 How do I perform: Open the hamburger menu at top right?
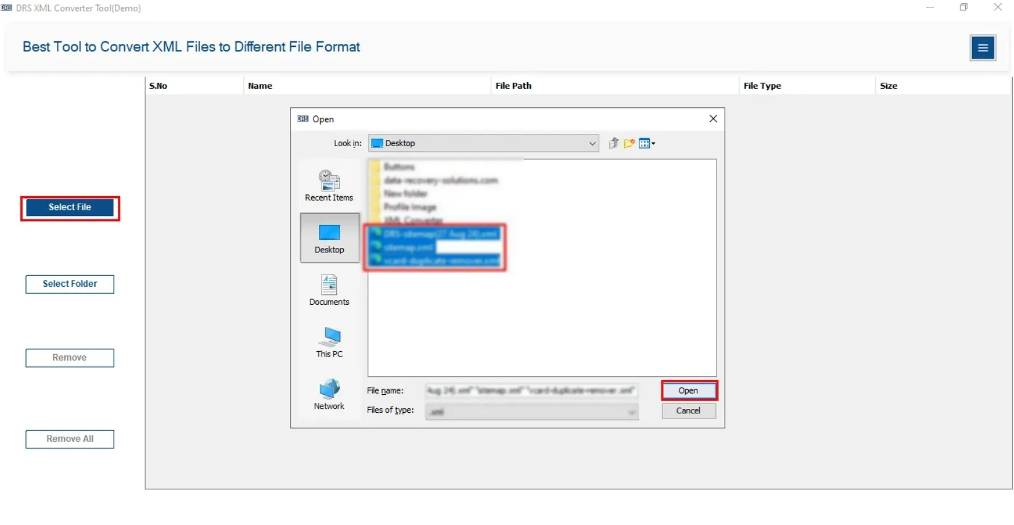pyautogui.click(x=983, y=48)
